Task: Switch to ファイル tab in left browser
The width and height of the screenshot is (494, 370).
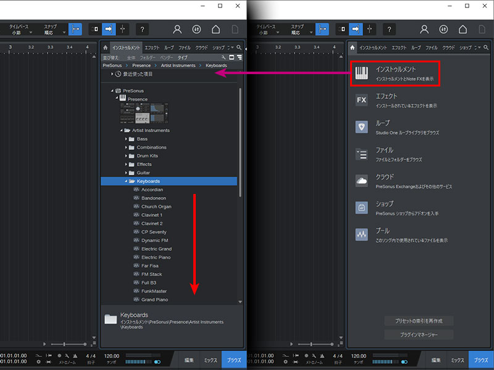Action: [x=185, y=48]
